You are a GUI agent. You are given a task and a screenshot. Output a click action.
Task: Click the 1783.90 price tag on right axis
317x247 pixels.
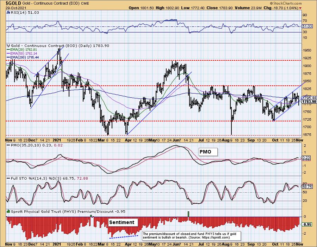tap(309, 102)
